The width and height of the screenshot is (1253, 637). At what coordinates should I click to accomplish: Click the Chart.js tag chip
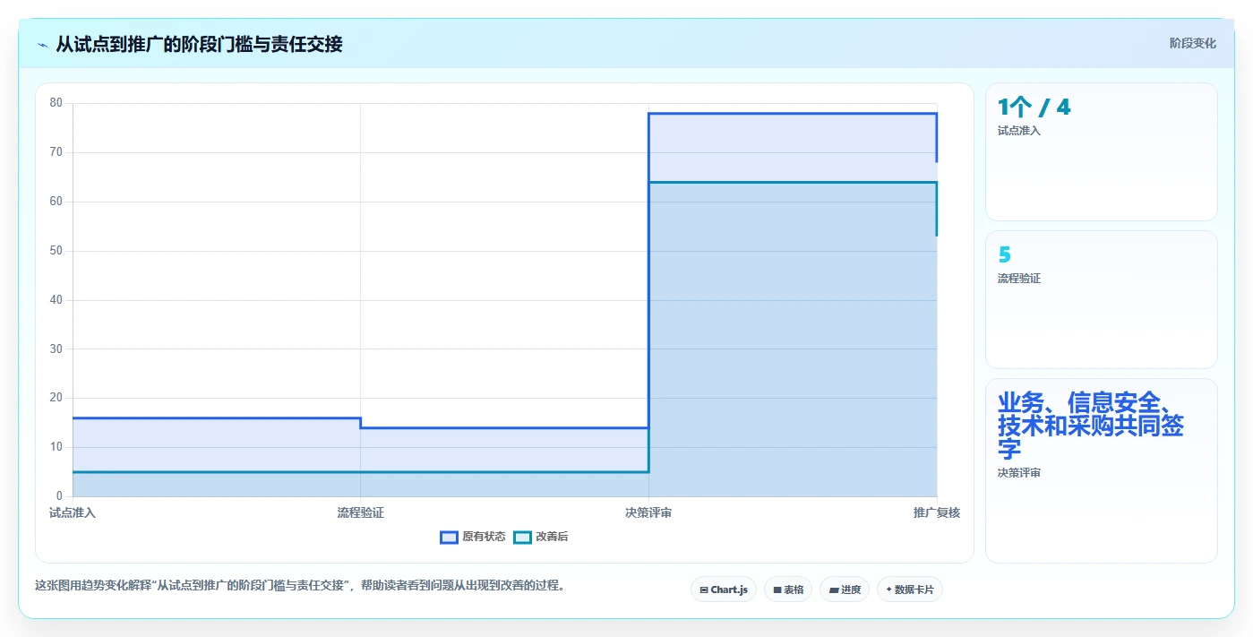724,590
